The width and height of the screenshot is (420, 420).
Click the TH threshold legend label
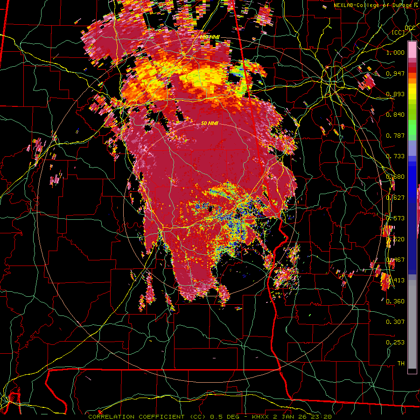pyautogui.click(x=401, y=363)
